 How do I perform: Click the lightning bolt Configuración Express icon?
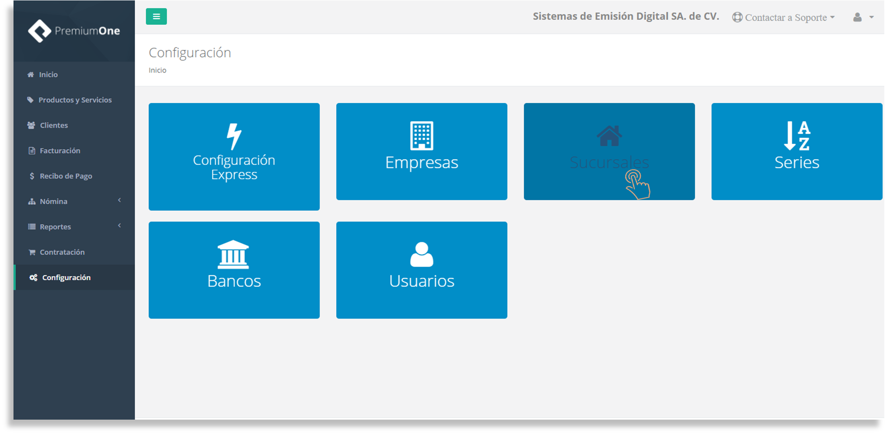point(234,137)
